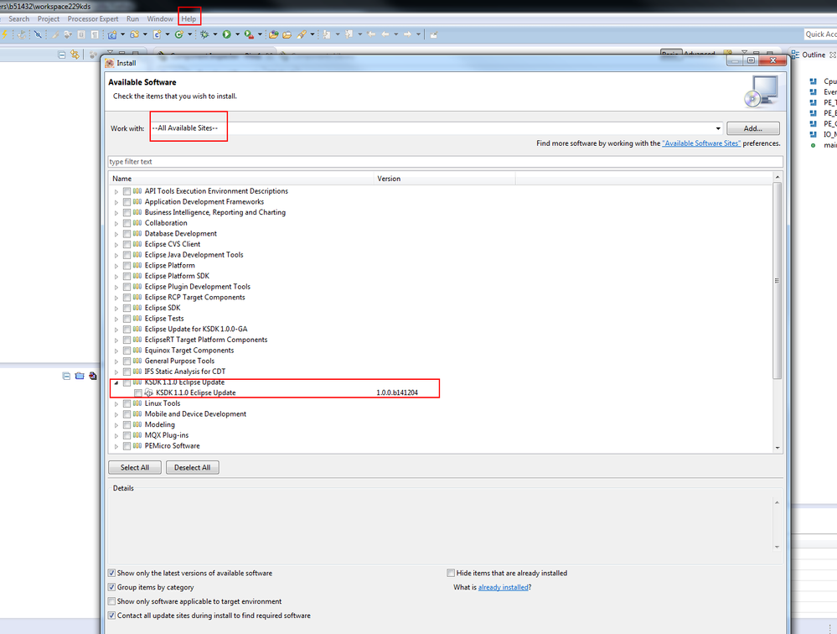Expand the Collaboration category
The image size is (837, 634).
pos(116,223)
